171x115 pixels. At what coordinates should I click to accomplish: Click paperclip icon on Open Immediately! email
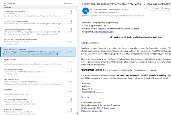tap(71, 29)
